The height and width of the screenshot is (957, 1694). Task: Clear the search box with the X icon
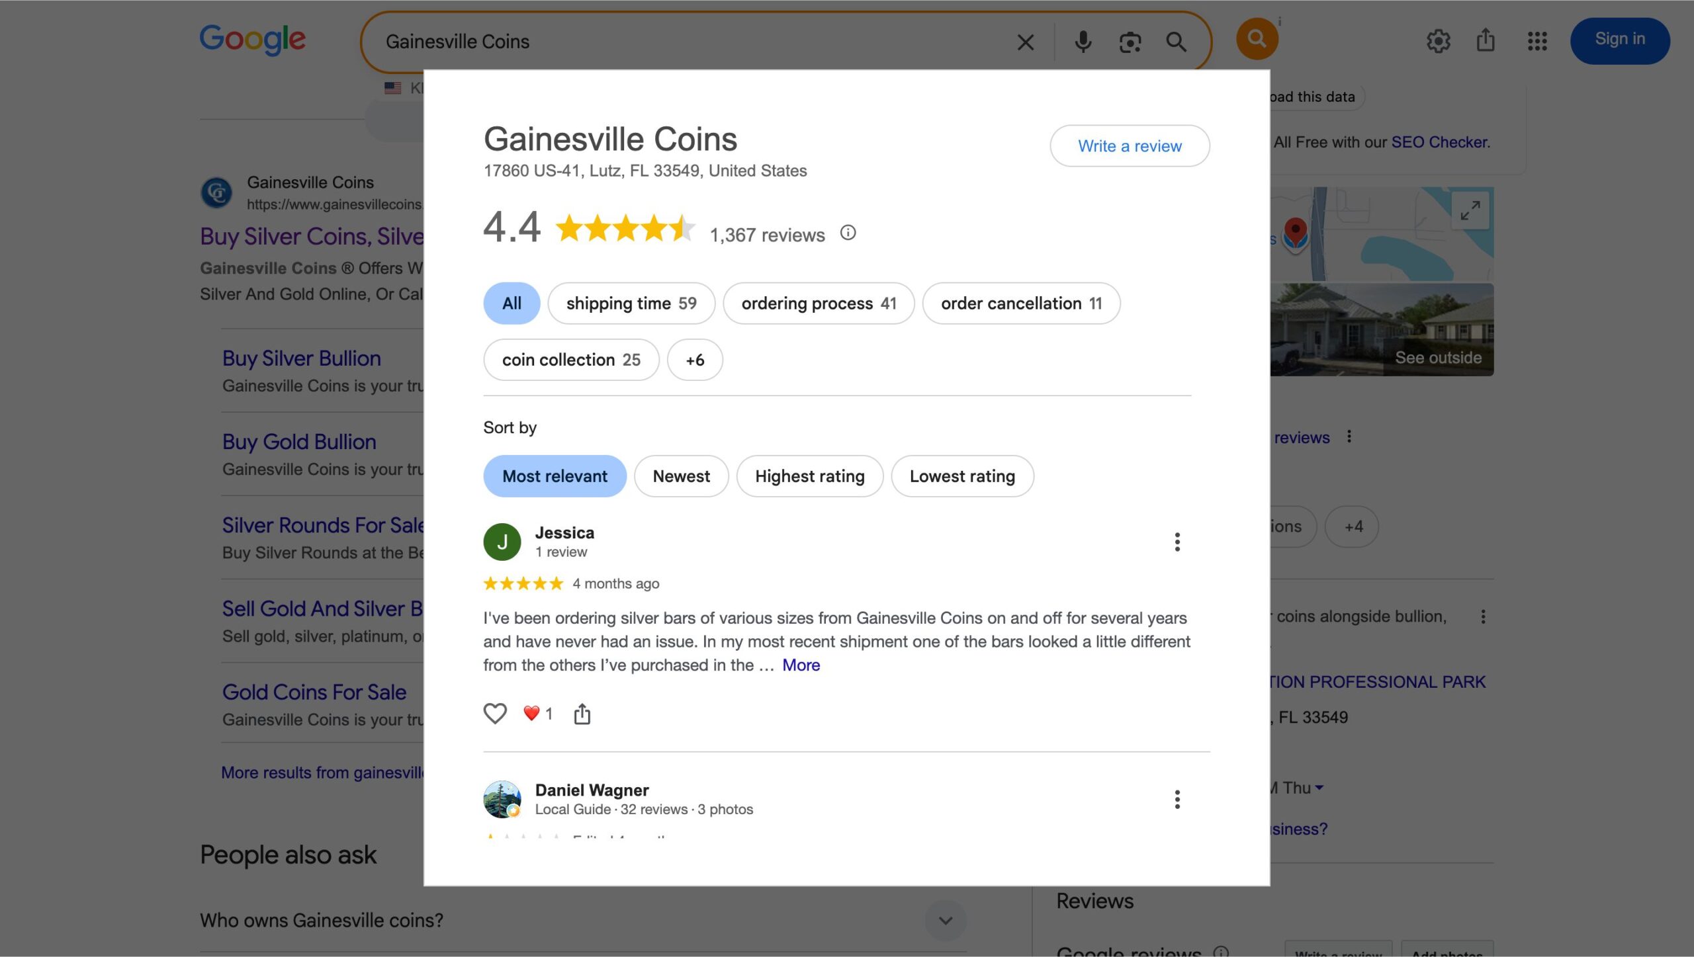[1025, 42]
